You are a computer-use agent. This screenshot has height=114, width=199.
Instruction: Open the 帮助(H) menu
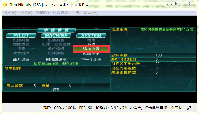point(91,13)
